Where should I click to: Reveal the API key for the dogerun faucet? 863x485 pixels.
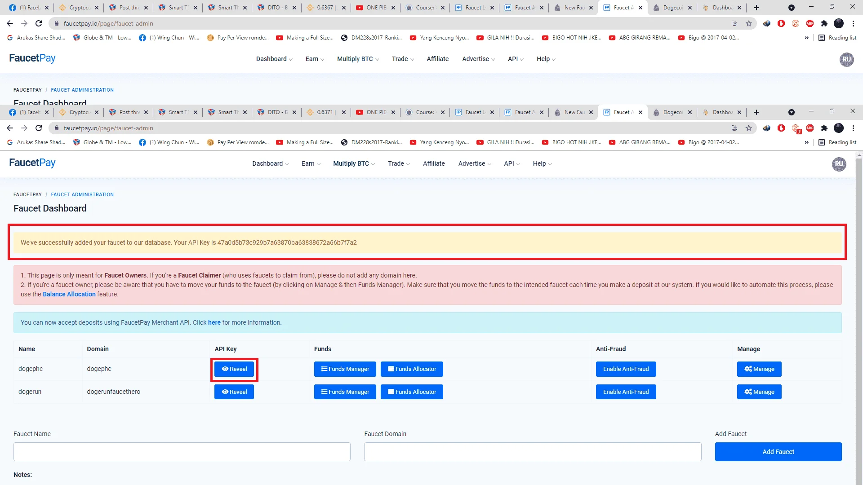tap(234, 392)
